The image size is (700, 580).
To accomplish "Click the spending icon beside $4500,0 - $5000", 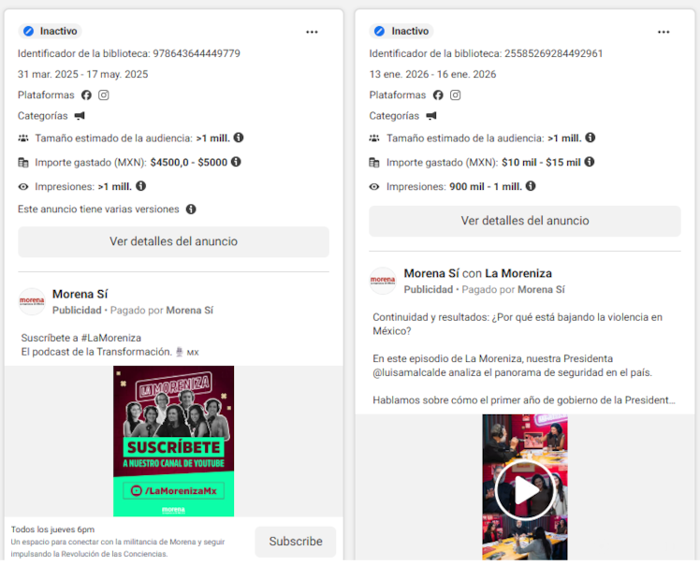I will pos(23,163).
